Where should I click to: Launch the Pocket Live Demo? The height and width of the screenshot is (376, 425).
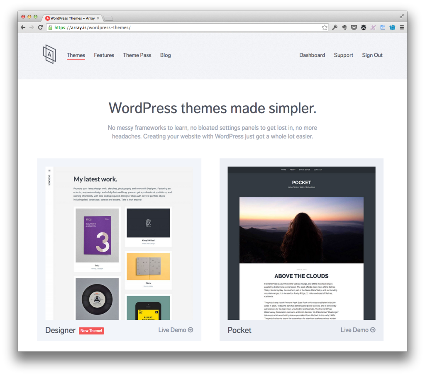tap(358, 330)
